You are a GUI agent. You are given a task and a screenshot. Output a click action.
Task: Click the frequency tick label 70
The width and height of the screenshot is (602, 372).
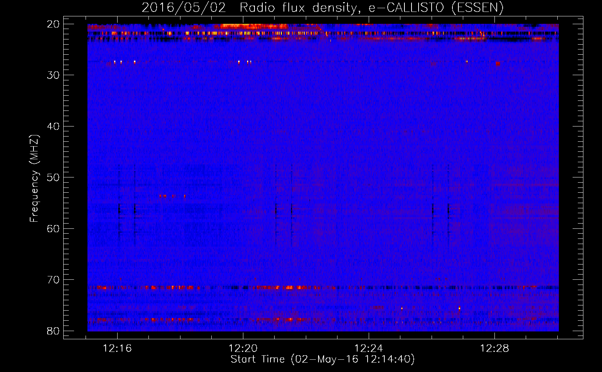pyautogui.click(x=54, y=280)
